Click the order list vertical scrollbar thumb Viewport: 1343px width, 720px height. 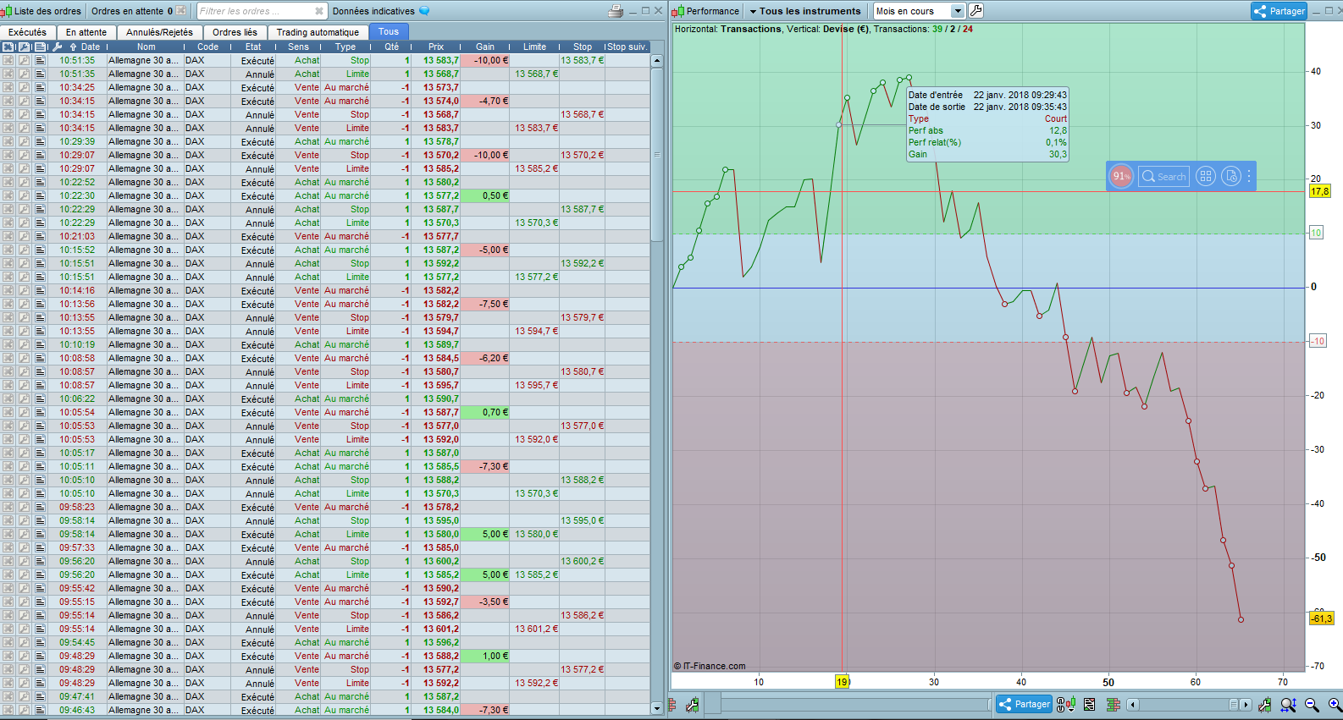click(657, 154)
